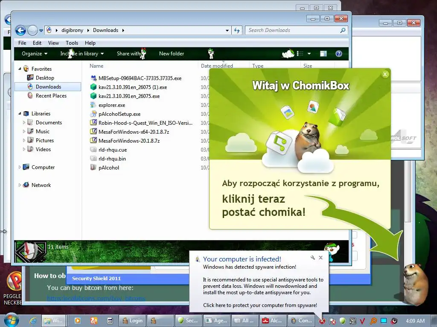Image resolution: width=437 pixels, height=327 pixels.
Task: Select Recent Places under Favorites
Action: pos(51,96)
